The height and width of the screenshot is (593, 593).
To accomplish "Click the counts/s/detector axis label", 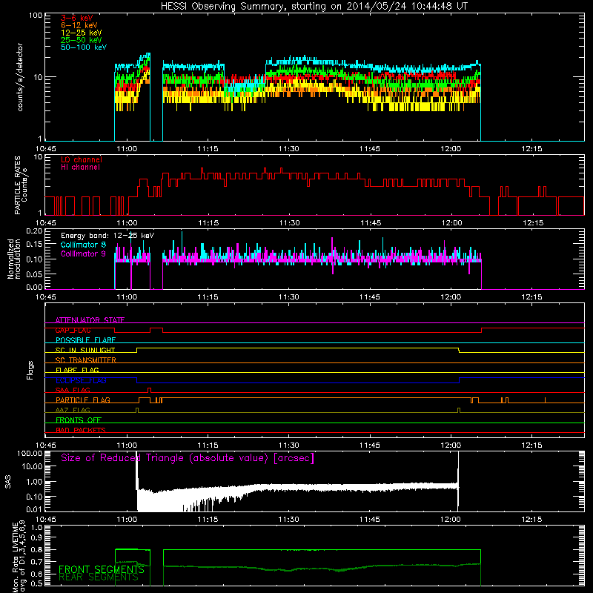I will coord(20,77).
